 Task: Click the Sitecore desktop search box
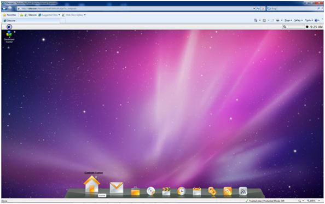tap(294, 27)
